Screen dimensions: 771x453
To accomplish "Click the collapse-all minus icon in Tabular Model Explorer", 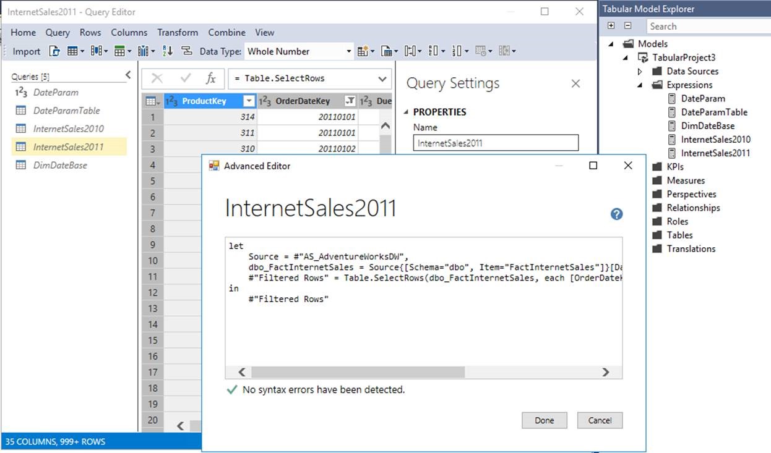I will pyautogui.click(x=628, y=26).
